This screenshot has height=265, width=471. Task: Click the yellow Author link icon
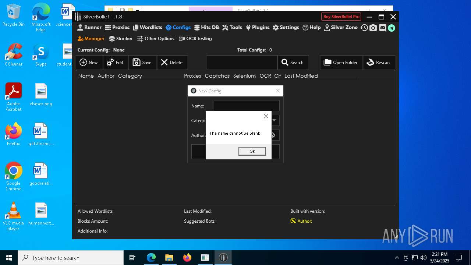(x=293, y=221)
